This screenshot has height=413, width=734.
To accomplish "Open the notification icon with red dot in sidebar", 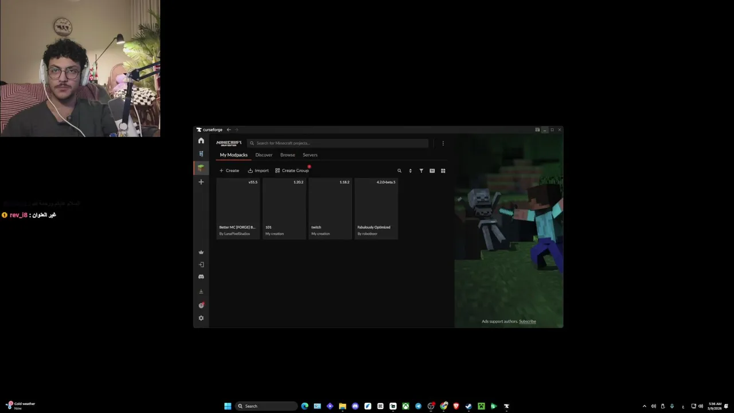I will coord(201,305).
